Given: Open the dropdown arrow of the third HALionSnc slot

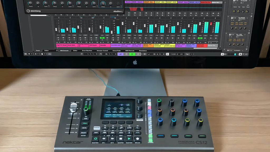Looking at the screenshot, I should (245, 35).
